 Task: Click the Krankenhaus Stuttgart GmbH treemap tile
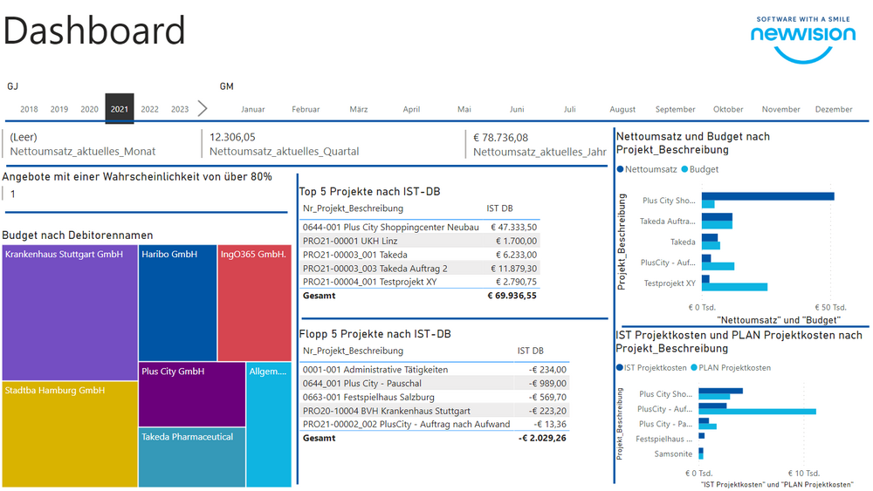tap(70, 312)
